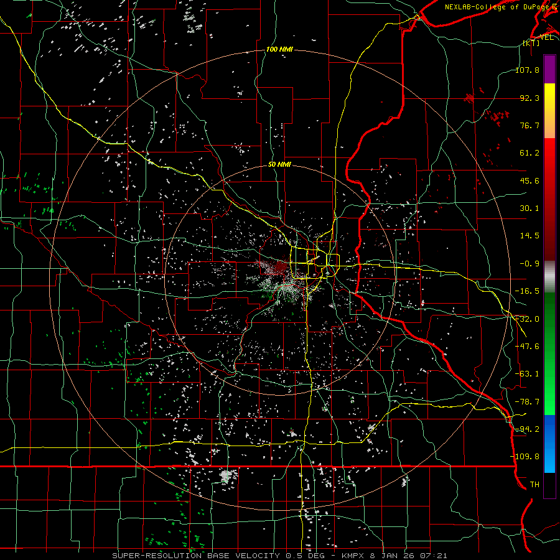This screenshot has width=560, height=560.
Task: Click the -63.1 velocity scale value
Action: coord(528,374)
